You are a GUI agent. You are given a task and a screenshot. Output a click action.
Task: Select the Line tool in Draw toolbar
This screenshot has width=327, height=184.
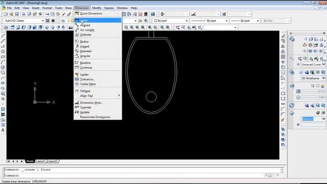[x=3, y=36]
